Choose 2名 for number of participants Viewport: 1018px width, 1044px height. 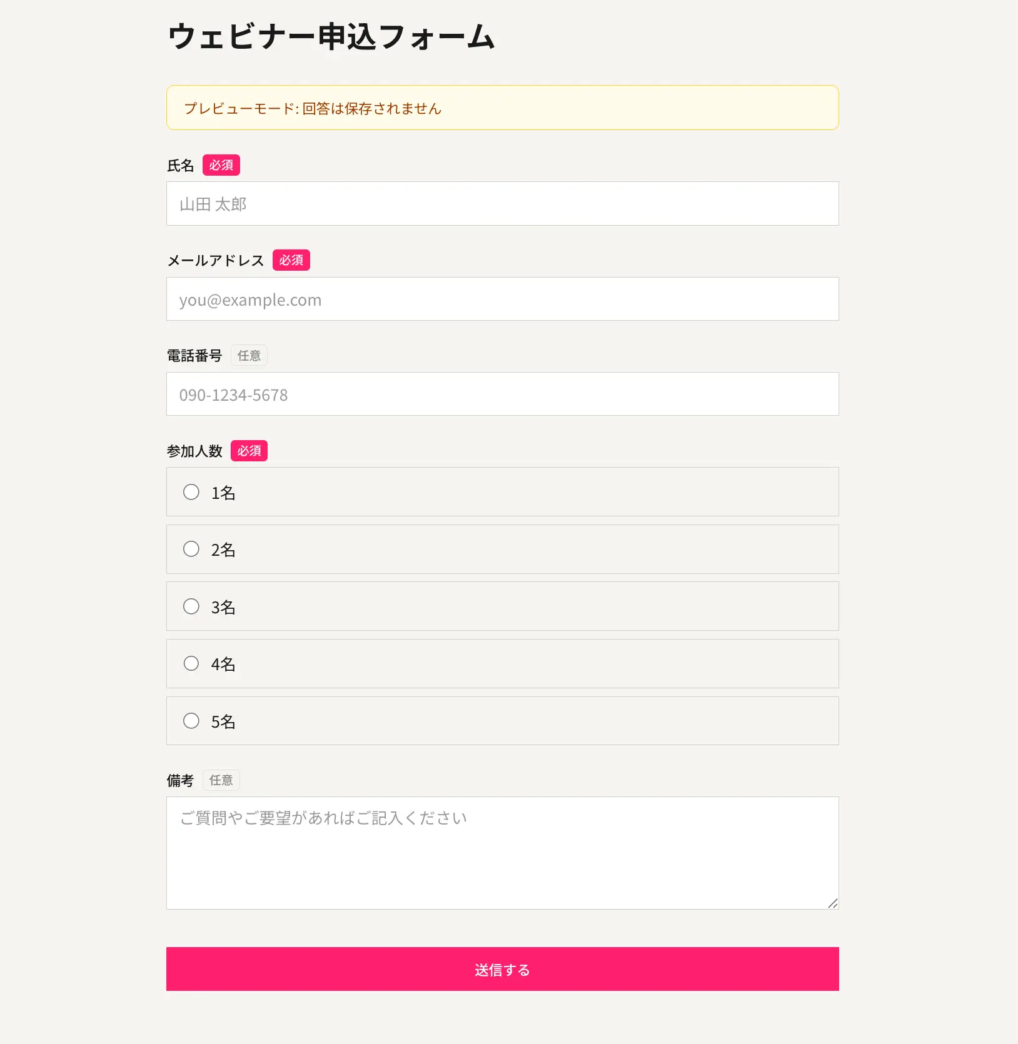coord(191,549)
